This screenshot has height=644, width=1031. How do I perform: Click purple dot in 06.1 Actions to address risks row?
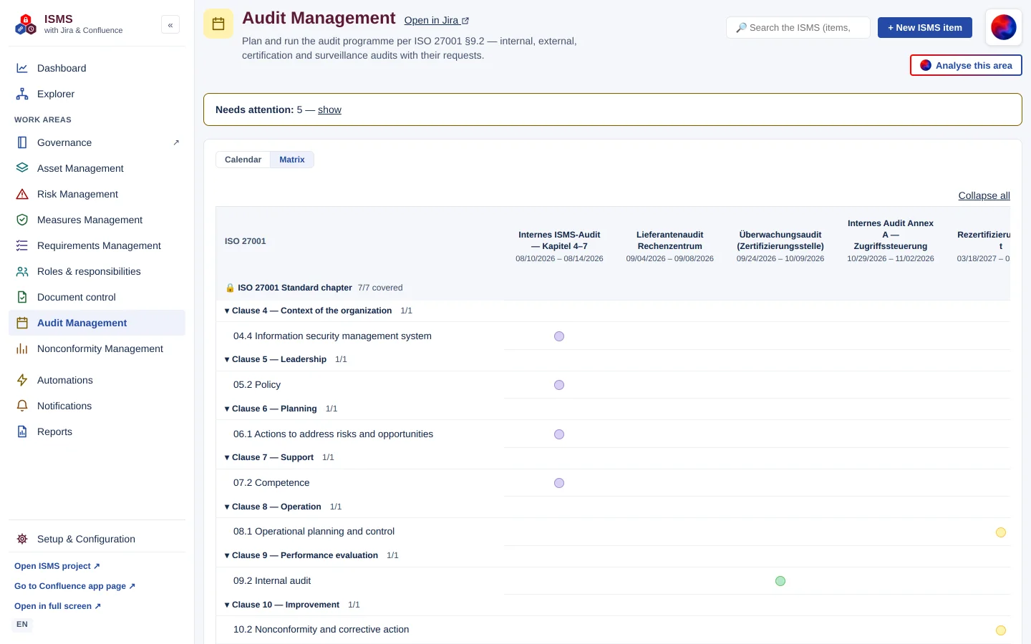point(559,434)
